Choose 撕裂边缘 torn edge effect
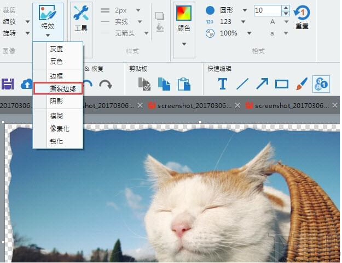The width and height of the screenshot is (342, 263). (x=58, y=88)
